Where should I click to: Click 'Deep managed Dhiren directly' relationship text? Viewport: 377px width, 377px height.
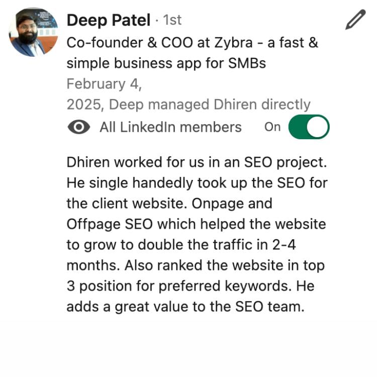coord(210,105)
